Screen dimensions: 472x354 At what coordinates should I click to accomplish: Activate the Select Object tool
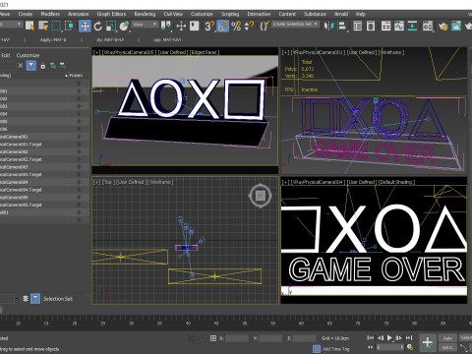pos(30,26)
